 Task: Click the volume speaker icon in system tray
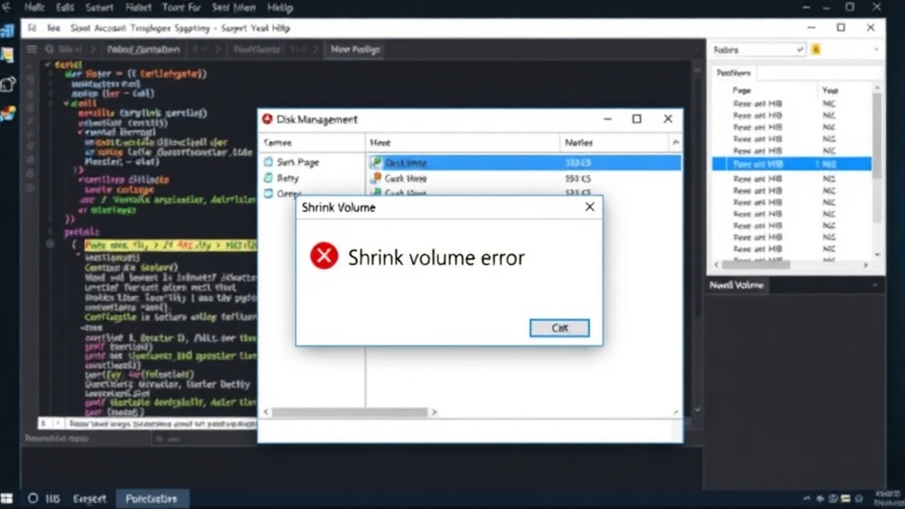820,498
